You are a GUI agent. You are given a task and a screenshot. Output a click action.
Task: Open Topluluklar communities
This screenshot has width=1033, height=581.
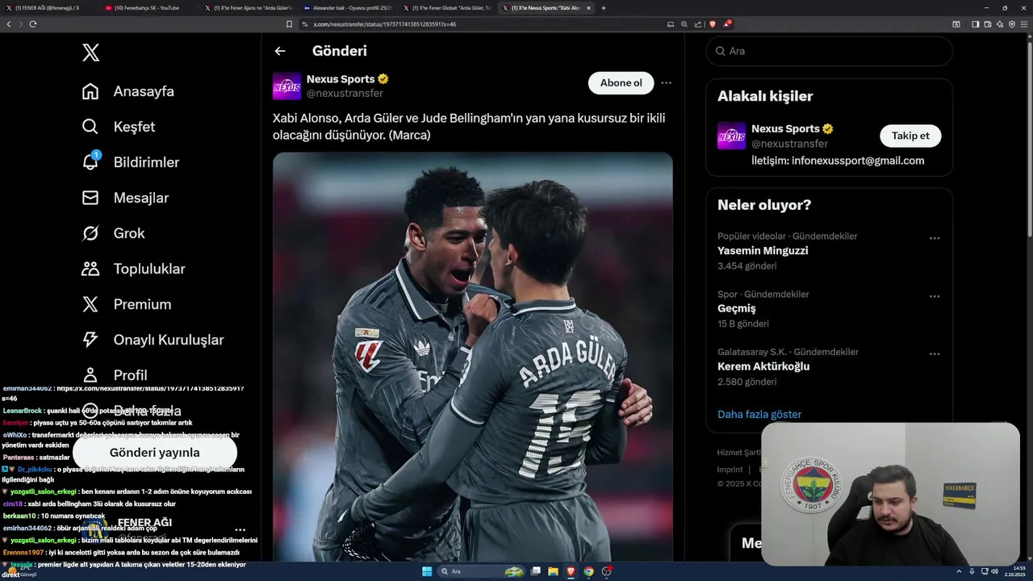click(133, 269)
